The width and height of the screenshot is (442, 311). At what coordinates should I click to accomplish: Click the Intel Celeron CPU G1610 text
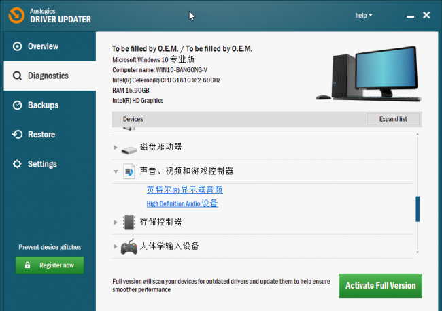(167, 80)
